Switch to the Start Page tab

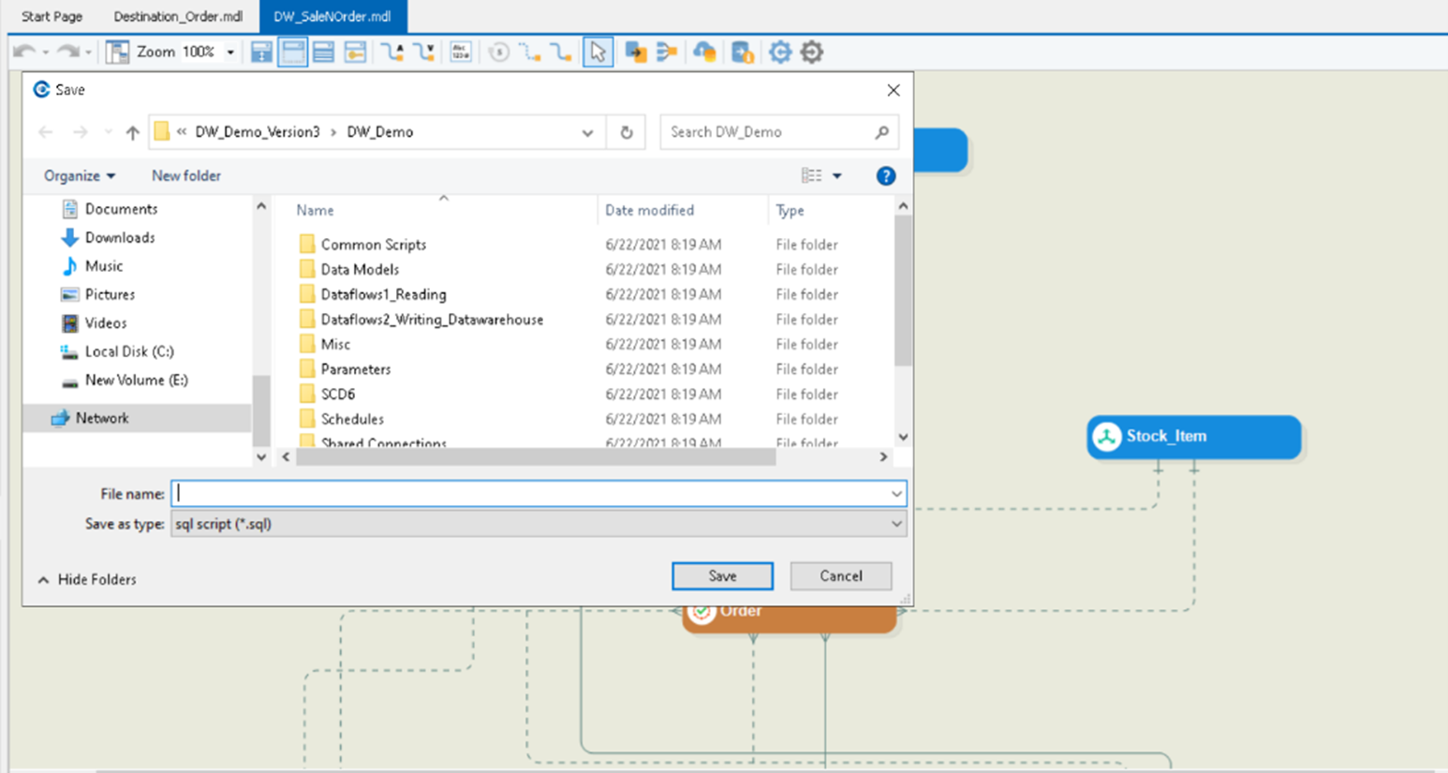click(x=52, y=17)
